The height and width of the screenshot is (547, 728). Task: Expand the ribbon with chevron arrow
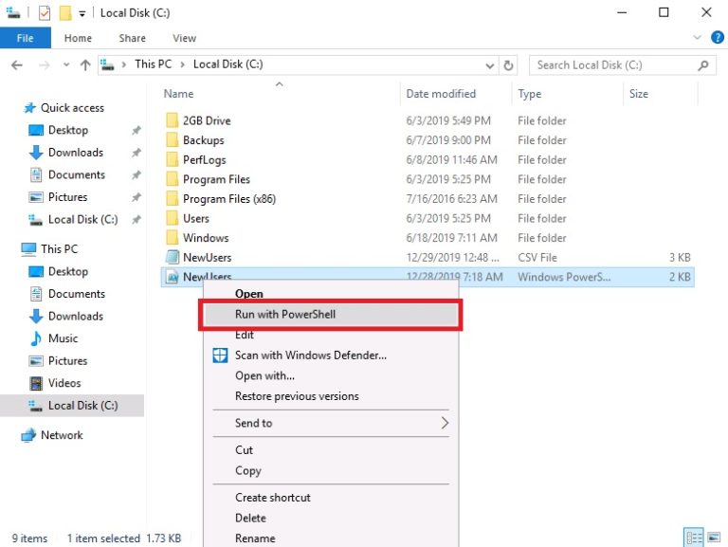click(x=700, y=38)
